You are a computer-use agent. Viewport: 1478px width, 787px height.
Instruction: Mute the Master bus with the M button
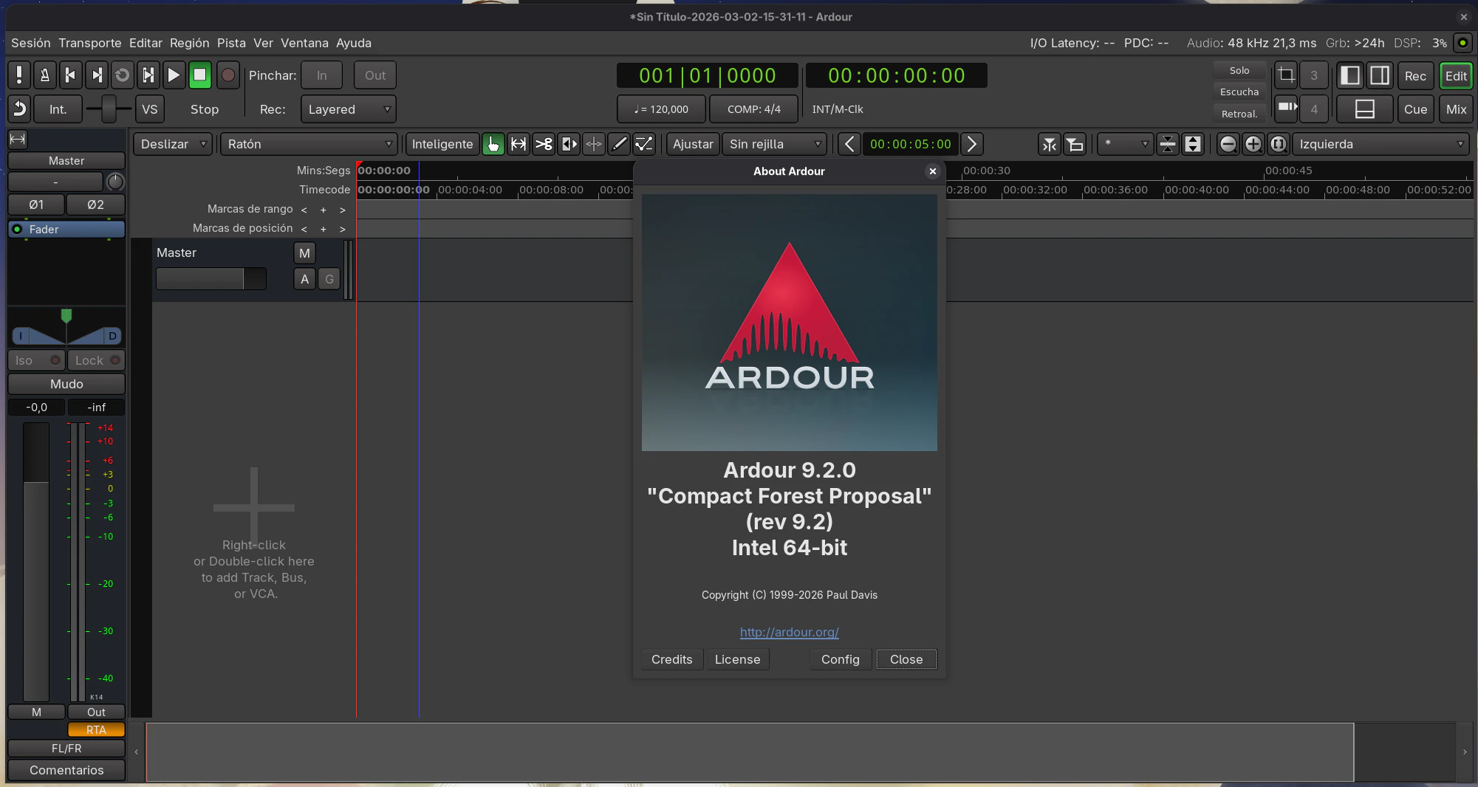[x=304, y=252]
